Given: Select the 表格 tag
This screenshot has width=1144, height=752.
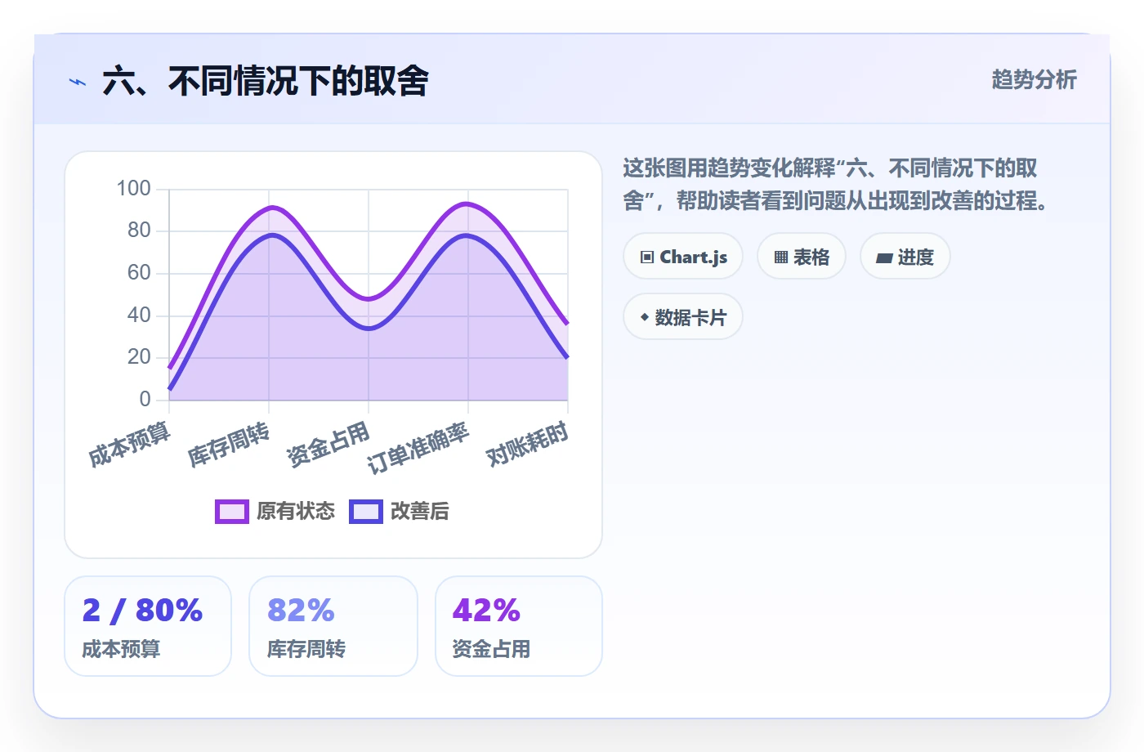Looking at the screenshot, I should click(x=802, y=257).
